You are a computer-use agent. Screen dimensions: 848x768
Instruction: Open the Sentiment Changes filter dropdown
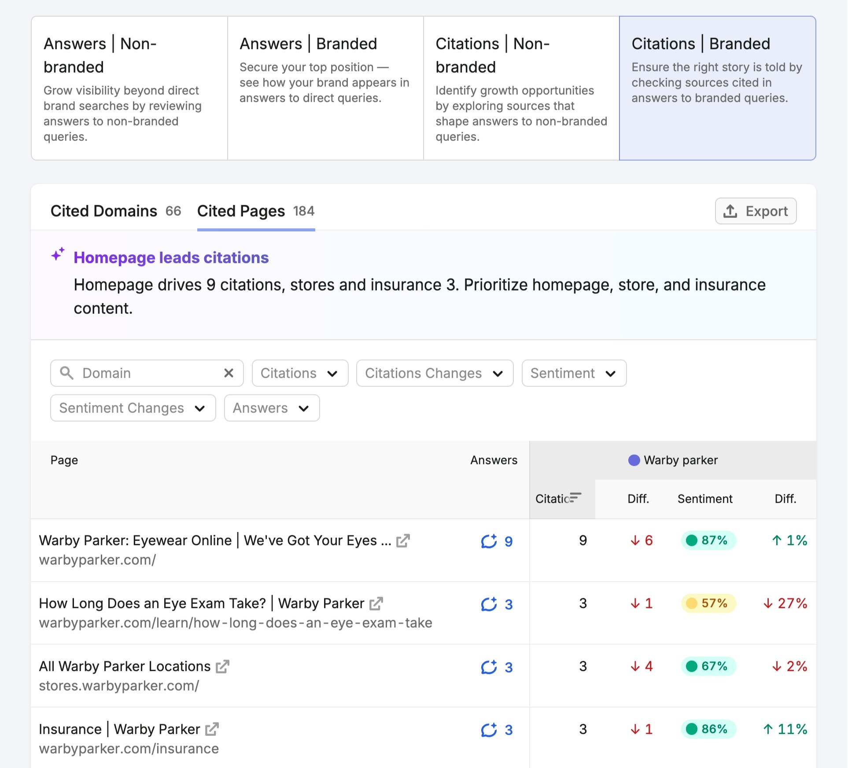[133, 408]
